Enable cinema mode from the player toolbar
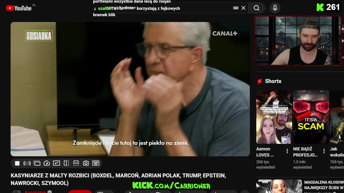The height and width of the screenshot is (193, 344). (37, 163)
